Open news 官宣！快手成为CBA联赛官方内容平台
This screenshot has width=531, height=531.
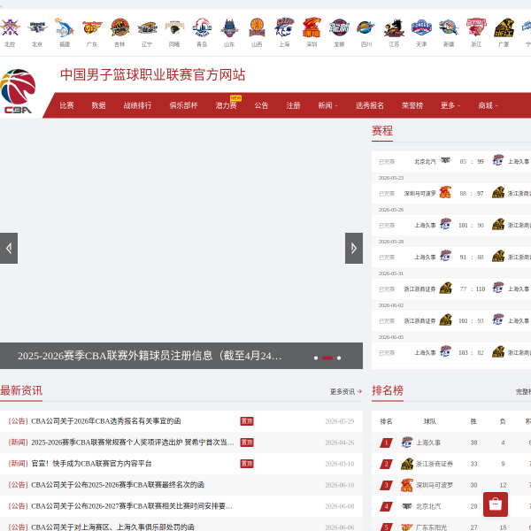coord(91,464)
